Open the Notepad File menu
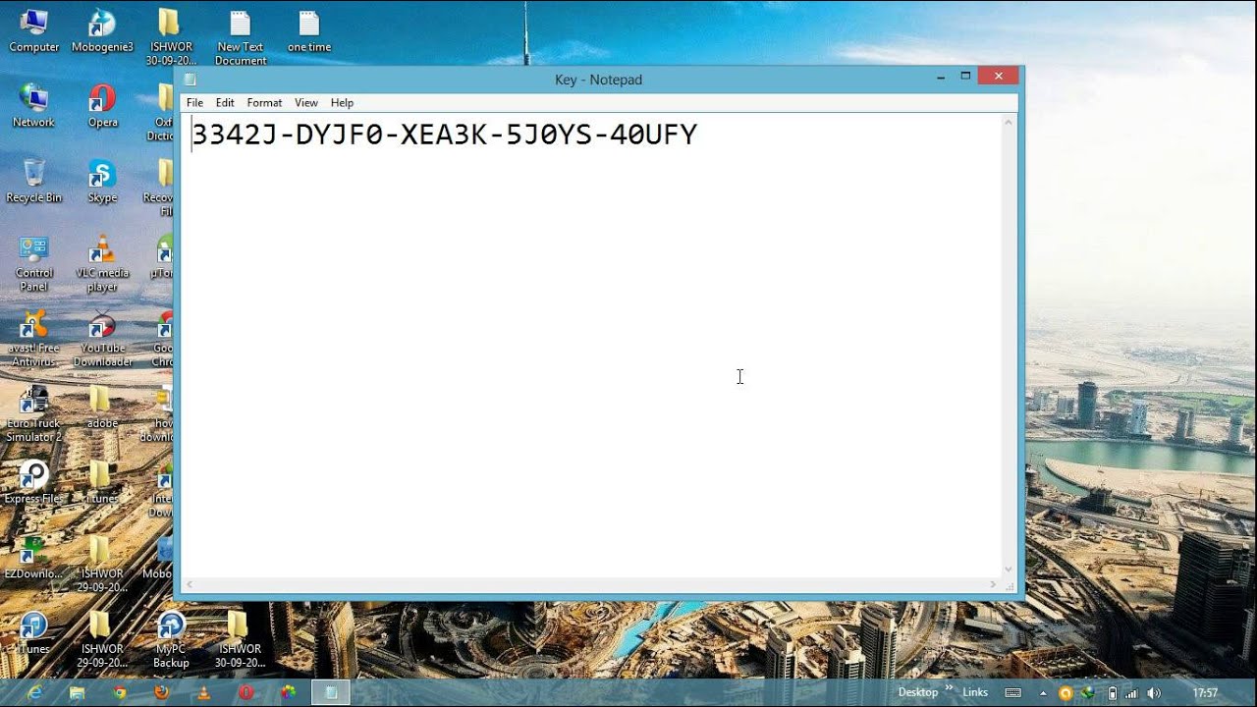 click(x=194, y=102)
